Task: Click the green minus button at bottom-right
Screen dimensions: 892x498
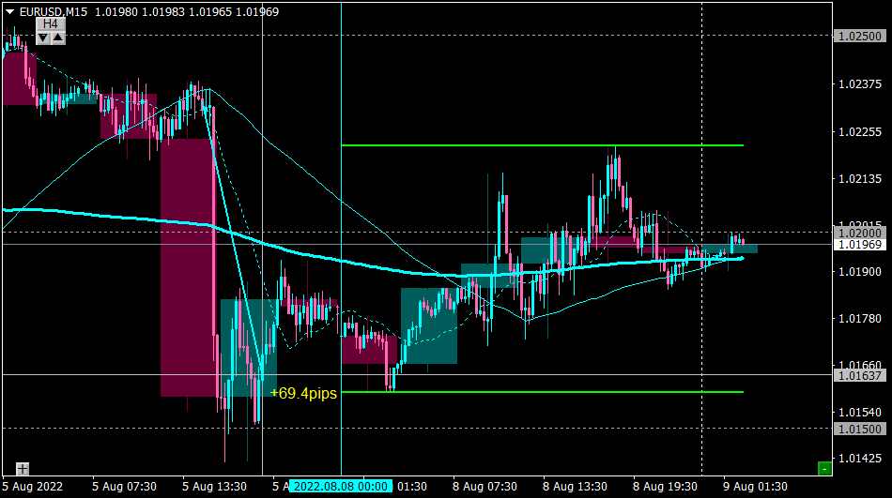Action: [x=824, y=468]
